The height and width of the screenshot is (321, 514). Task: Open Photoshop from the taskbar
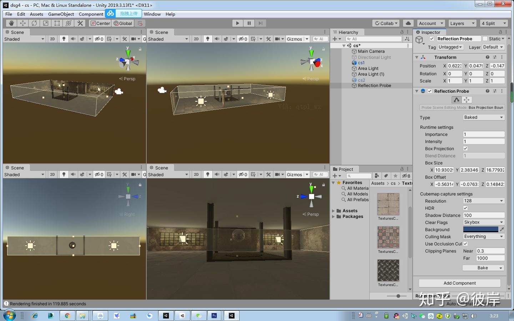click(x=214, y=316)
